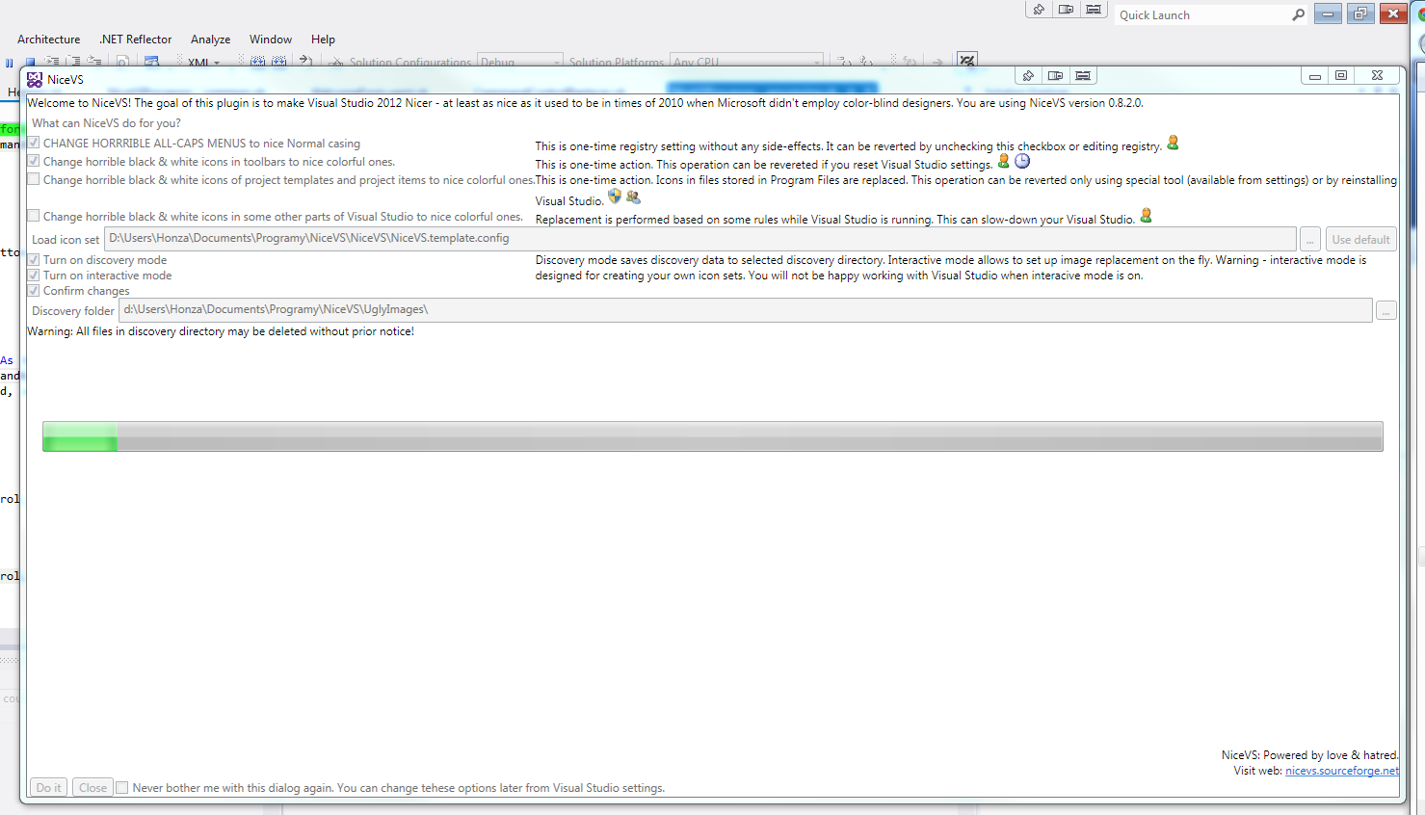Screen dimensions: 1425x815
Task: Click the green progress bar
Action: coord(712,436)
